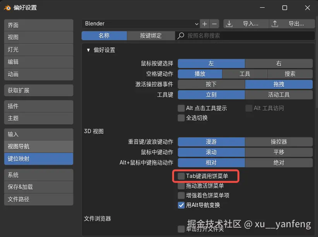318x237 pixels.
Task: Enable Alt 点击工具提示 checkbox
Action: click(x=181, y=108)
